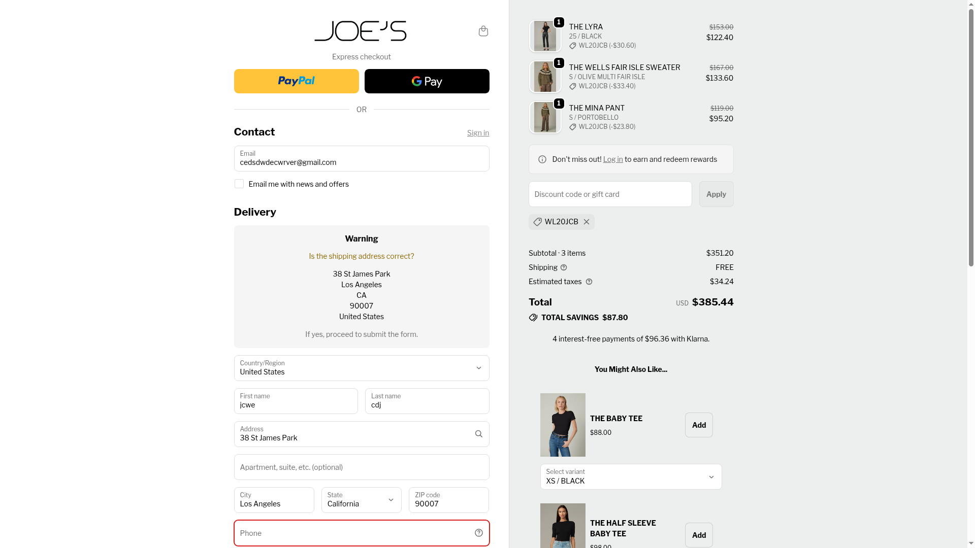Click The Mina Pant thumbnail

pyautogui.click(x=545, y=117)
